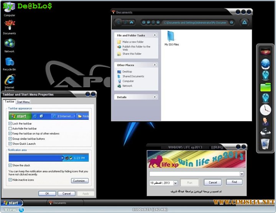
Task: Open the Recycle Bin icon in the dock
Action: coord(265,144)
